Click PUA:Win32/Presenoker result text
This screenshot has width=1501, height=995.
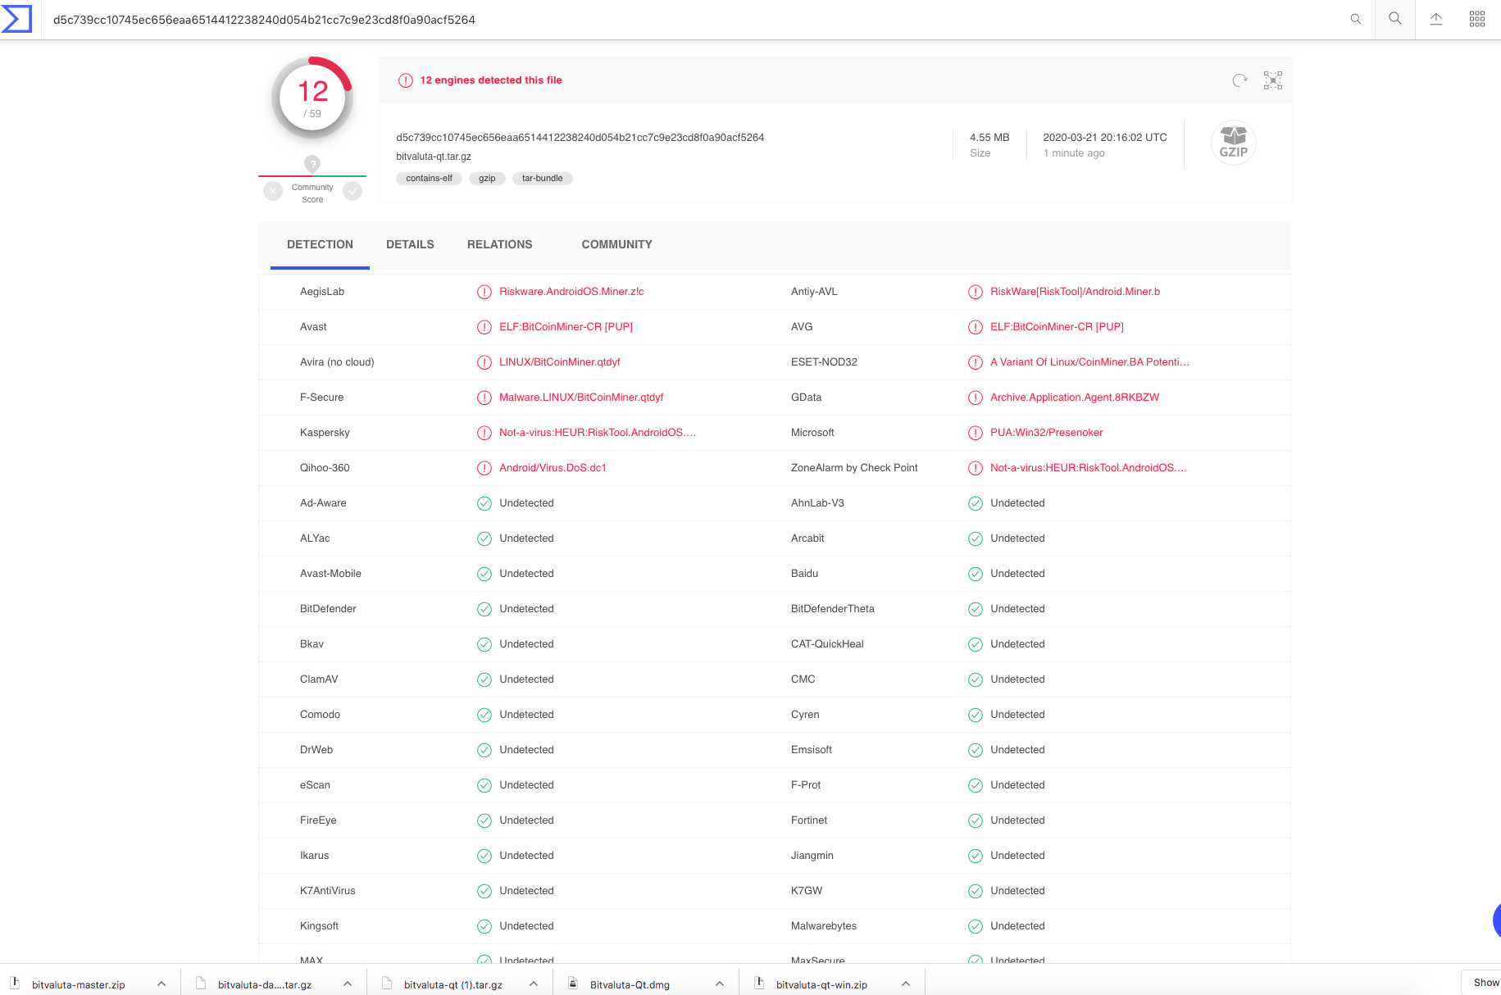click(1046, 433)
